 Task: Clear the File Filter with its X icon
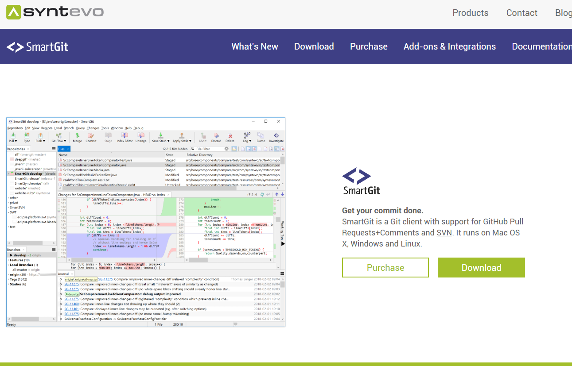226,149
